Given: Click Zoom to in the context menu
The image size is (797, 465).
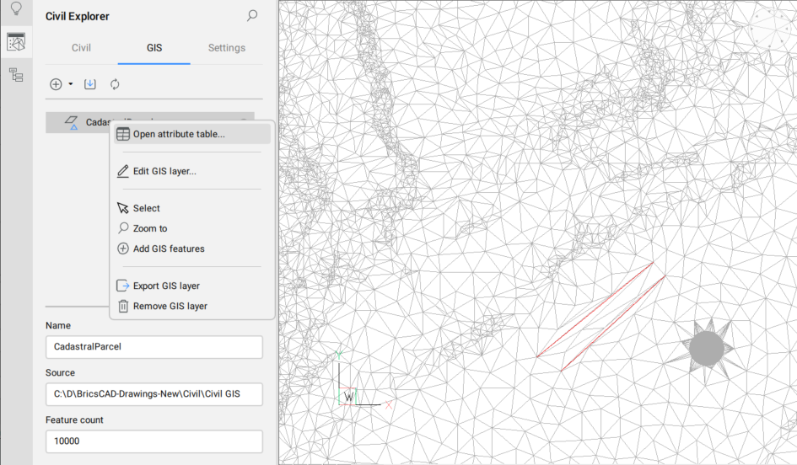Looking at the screenshot, I should [150, 228].
